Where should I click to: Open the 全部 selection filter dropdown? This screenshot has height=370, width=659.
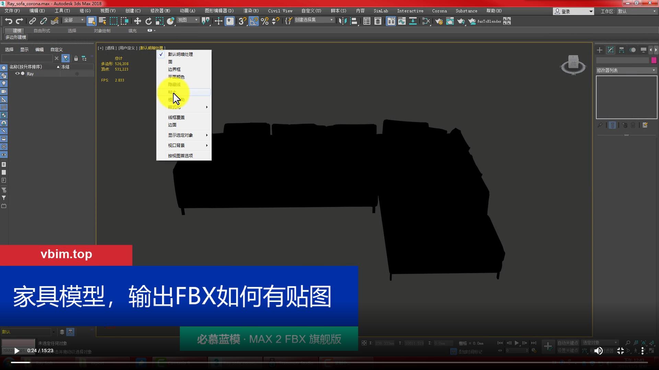[x=74, y=20]
